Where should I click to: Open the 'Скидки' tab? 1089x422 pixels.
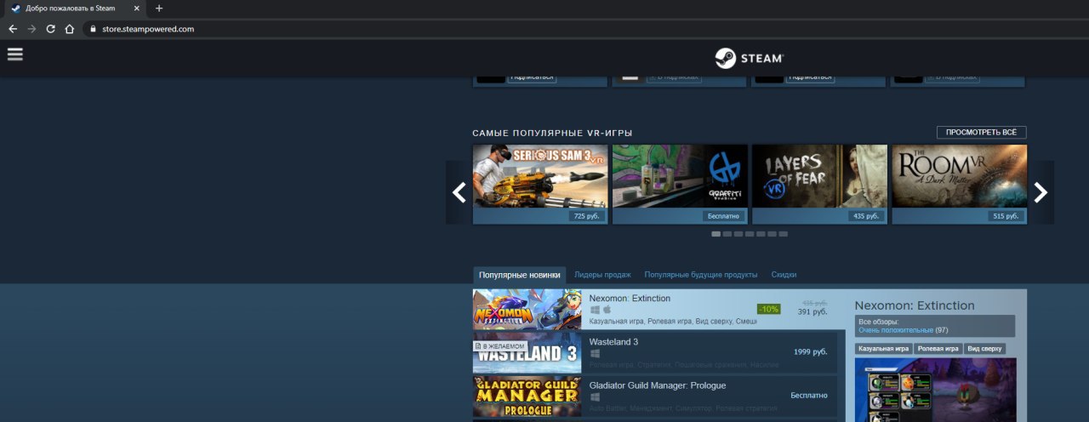784,275
